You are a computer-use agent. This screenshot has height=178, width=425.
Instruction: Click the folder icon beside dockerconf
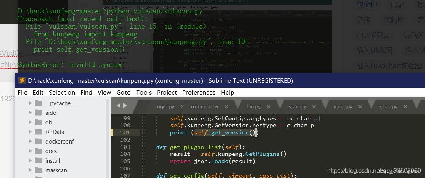(x=38, y=141)
